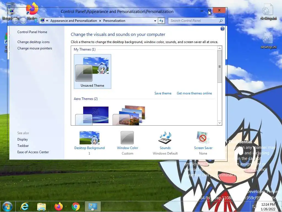This screenshot has height=212, width=282.
Task: Launch Firefox from taskbar
Action: click(x=59, y=206)
